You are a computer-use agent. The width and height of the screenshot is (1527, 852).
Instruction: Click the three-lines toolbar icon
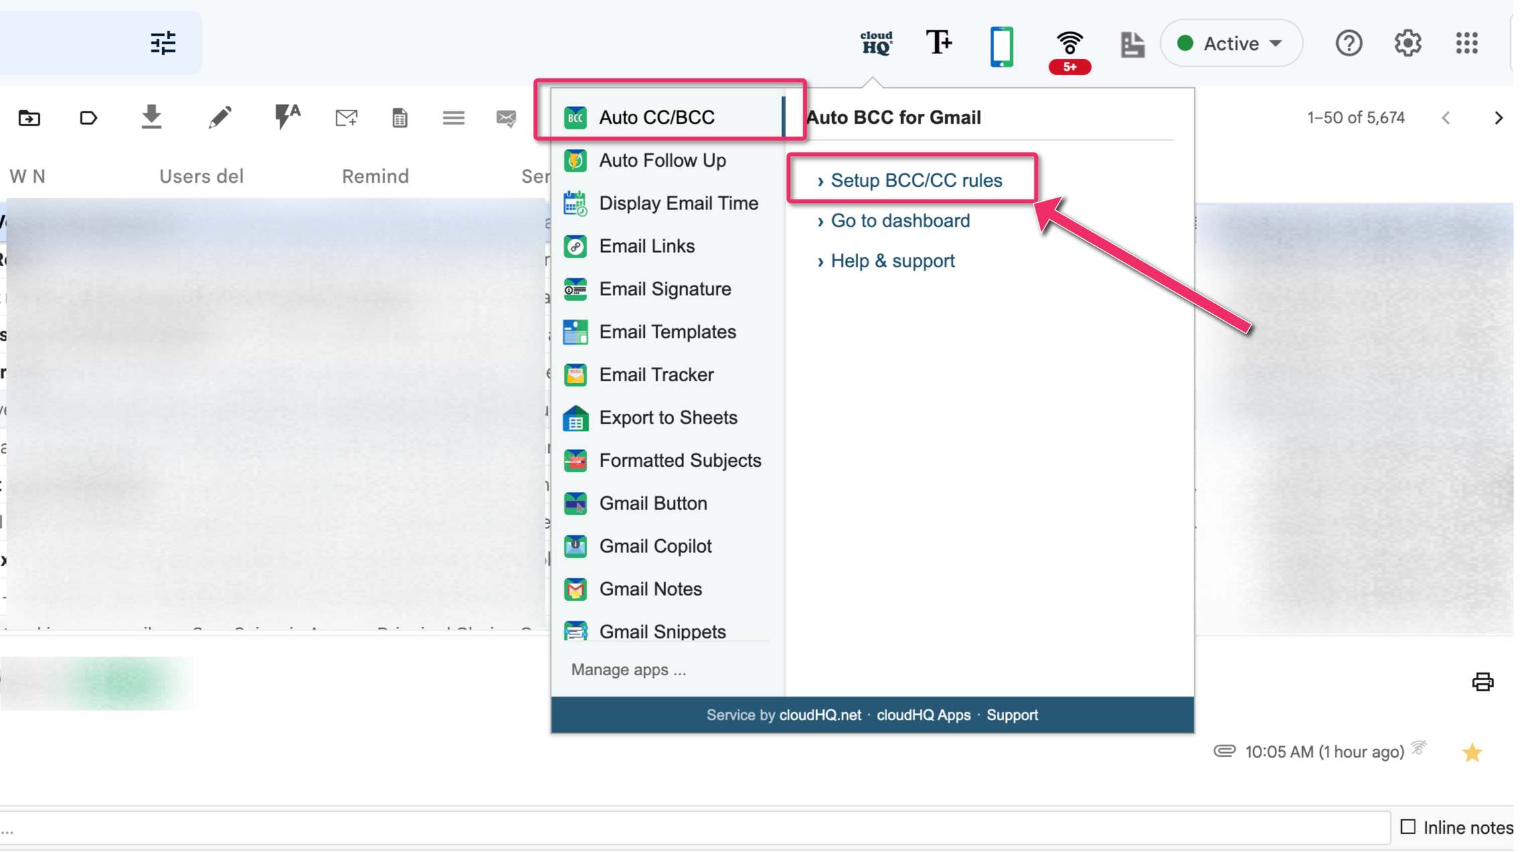pos(453,118)
